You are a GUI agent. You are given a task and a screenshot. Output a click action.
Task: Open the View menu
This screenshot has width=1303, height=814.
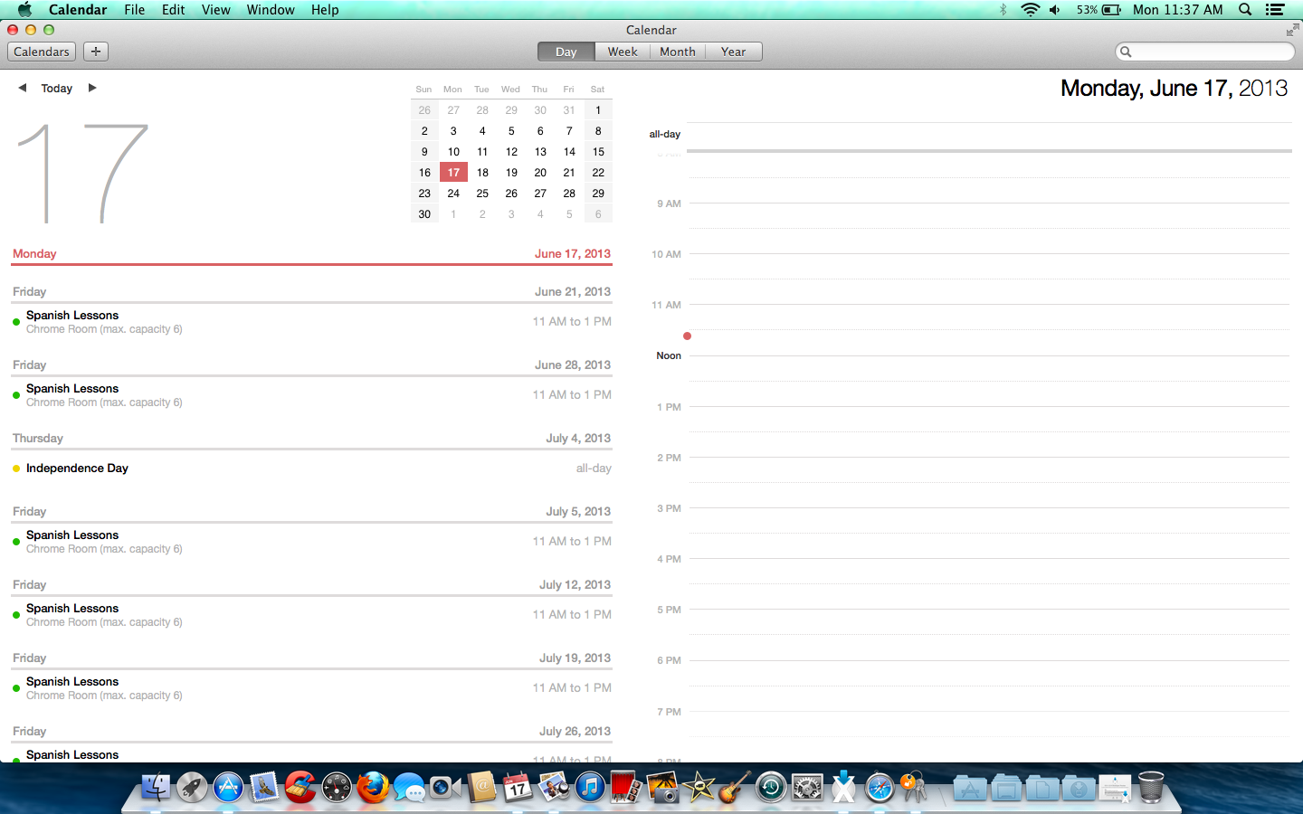215,10
